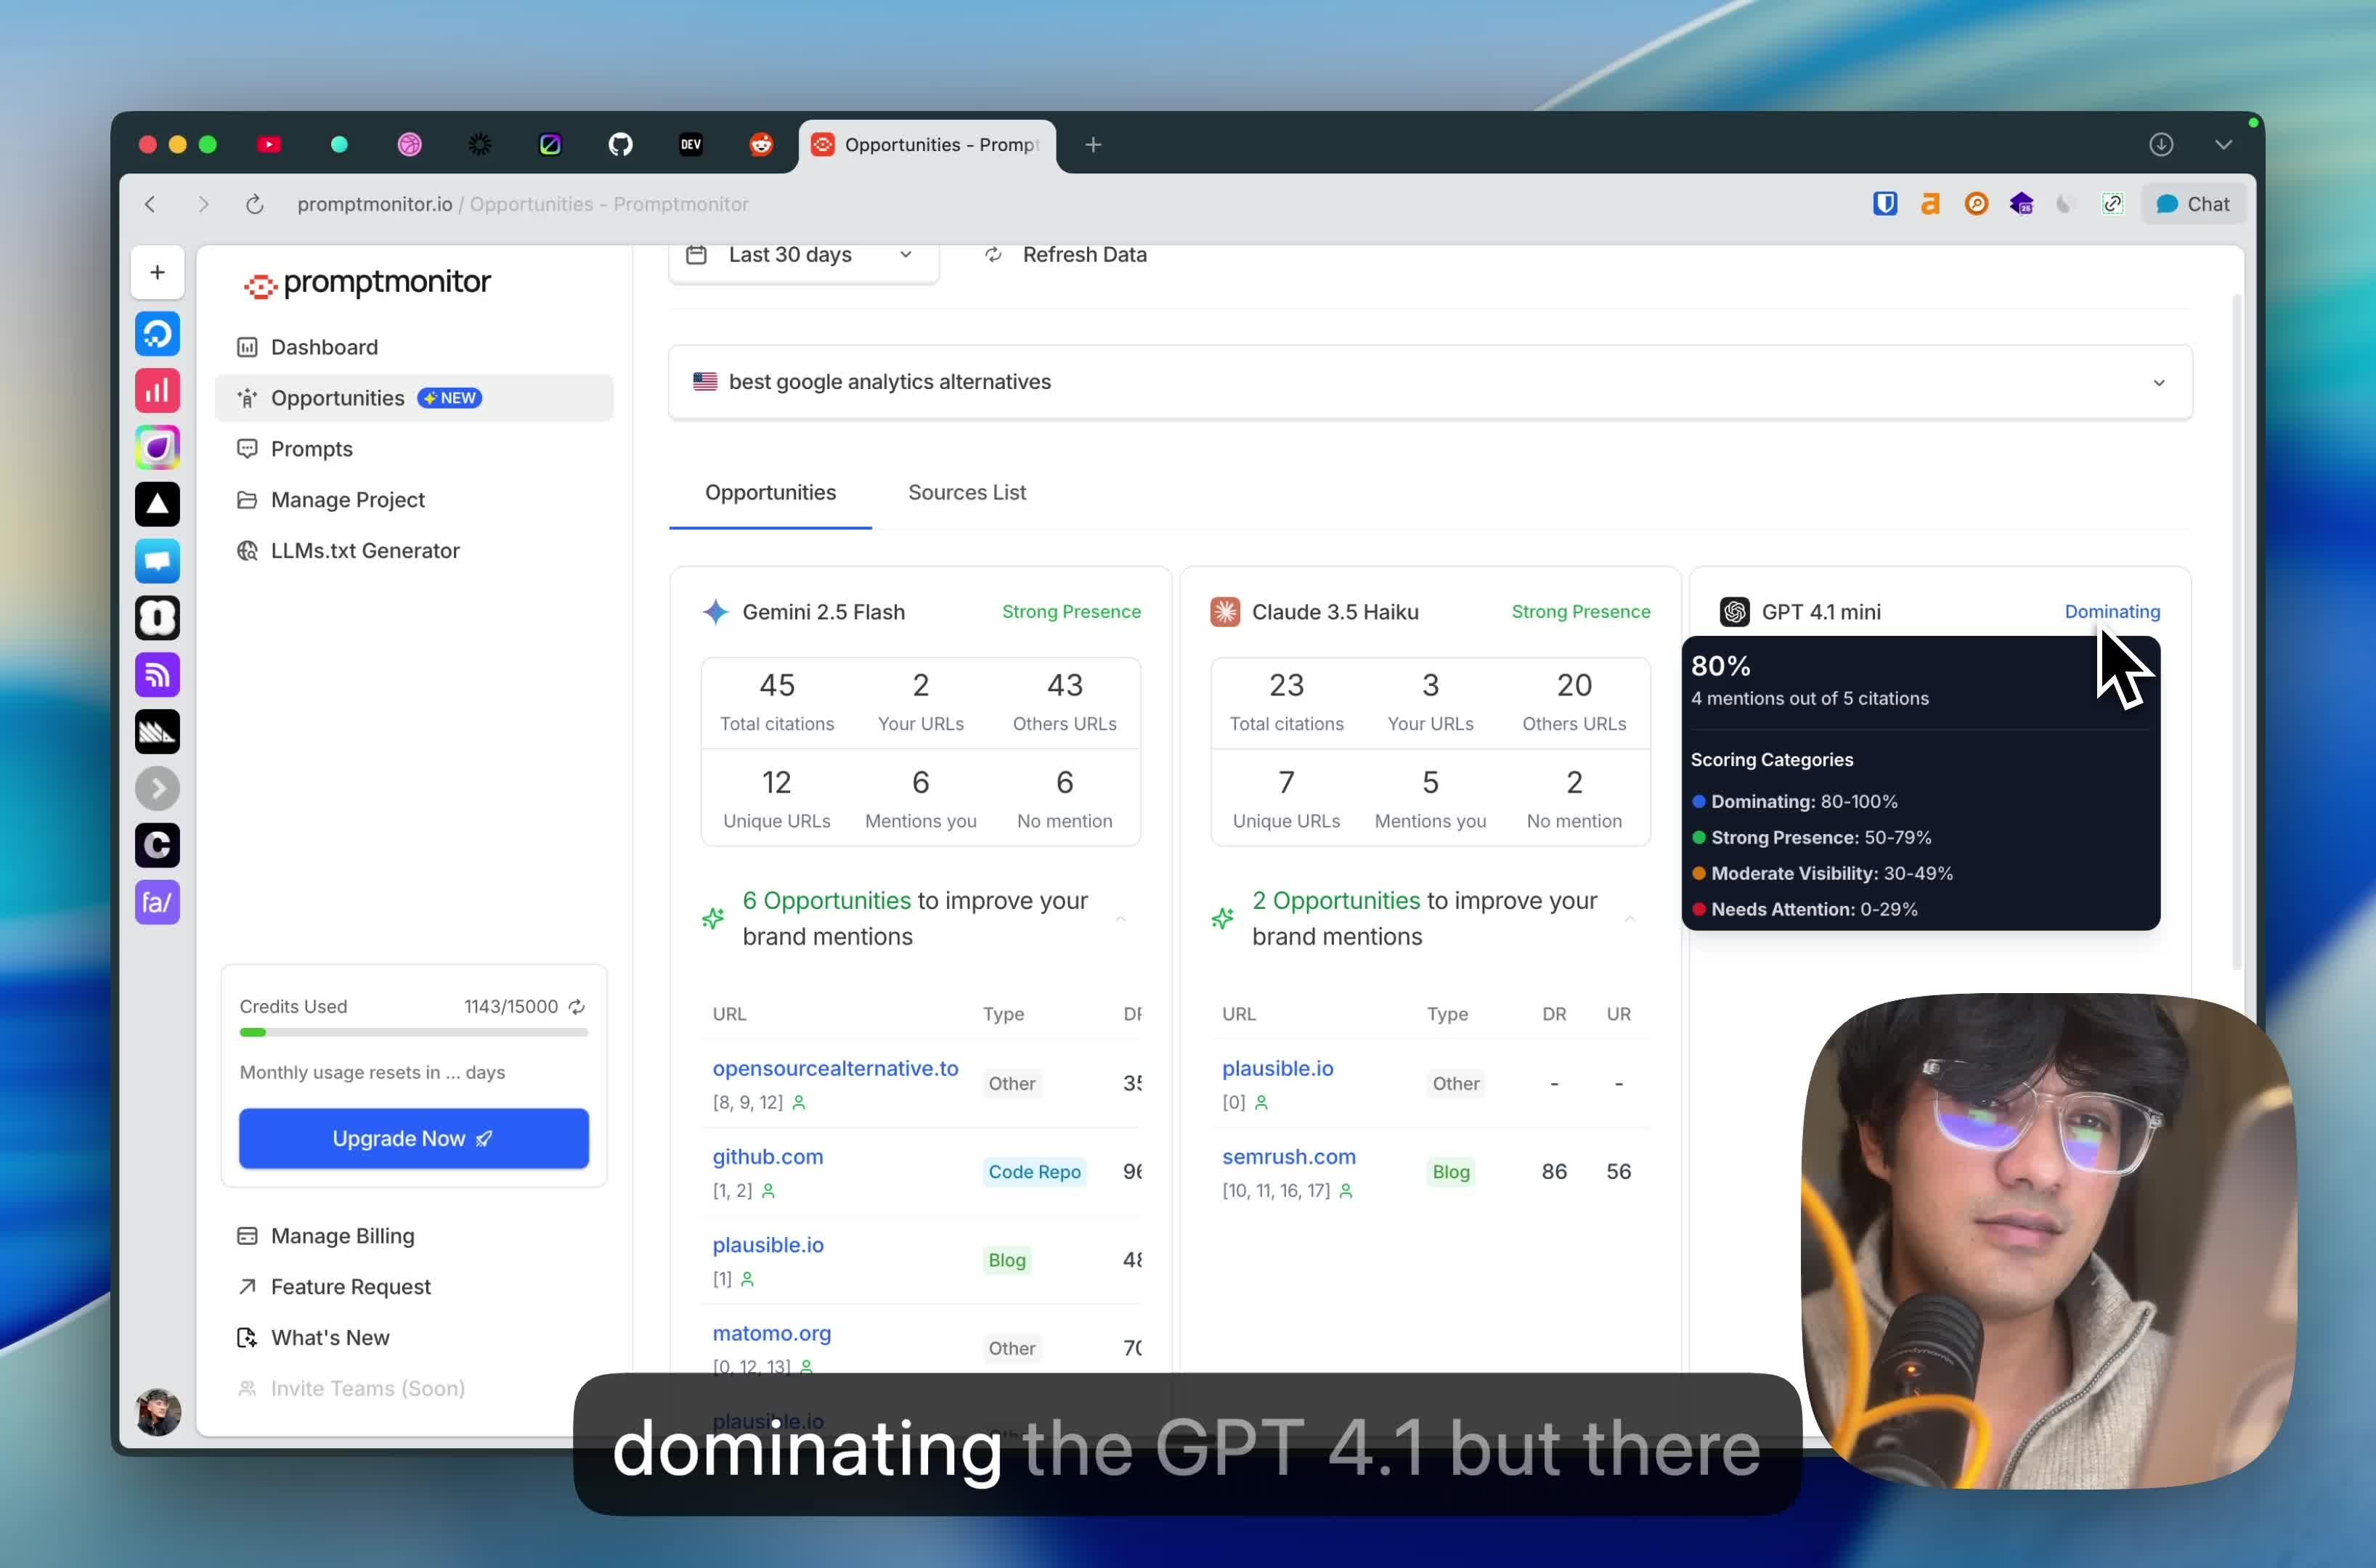Open the Last 30 days date dropdown
This screenshot has height=1568, width=2376.
pos(803,257)
